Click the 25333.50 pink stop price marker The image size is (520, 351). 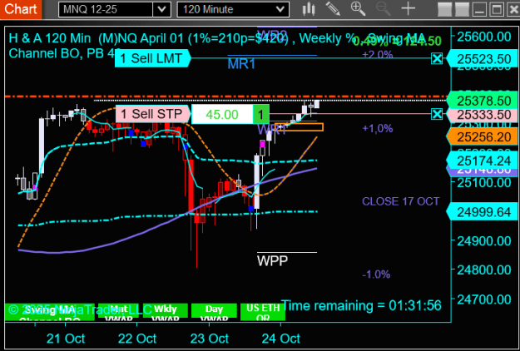(483, 115)
